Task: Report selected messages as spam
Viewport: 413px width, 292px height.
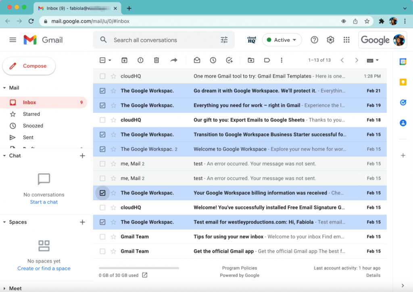Action: click(140, 60)
